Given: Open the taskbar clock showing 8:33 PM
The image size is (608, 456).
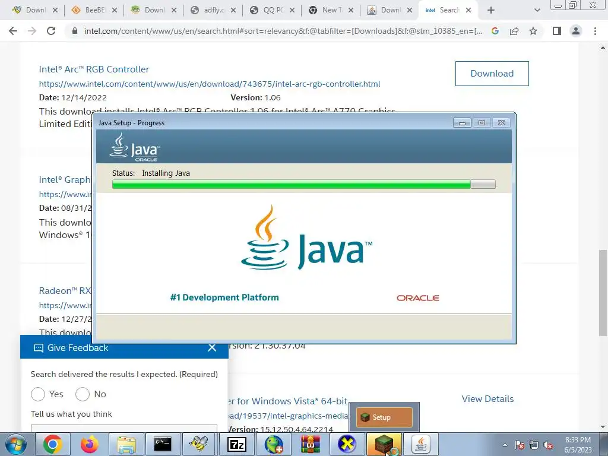Looking at the screenshot, I should [x=578, y=444].
